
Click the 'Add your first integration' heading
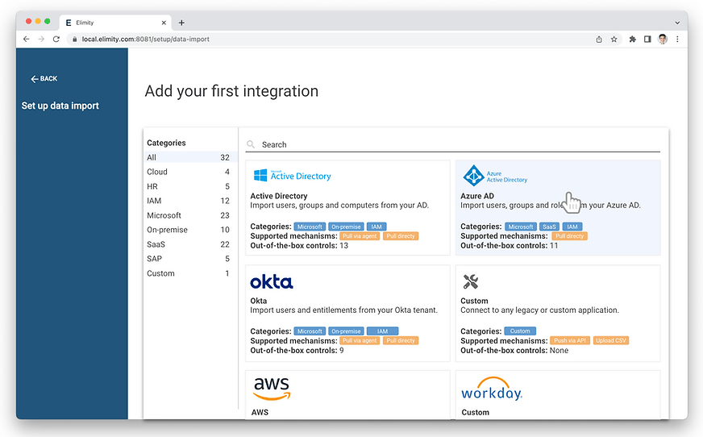tap(231, 91)
